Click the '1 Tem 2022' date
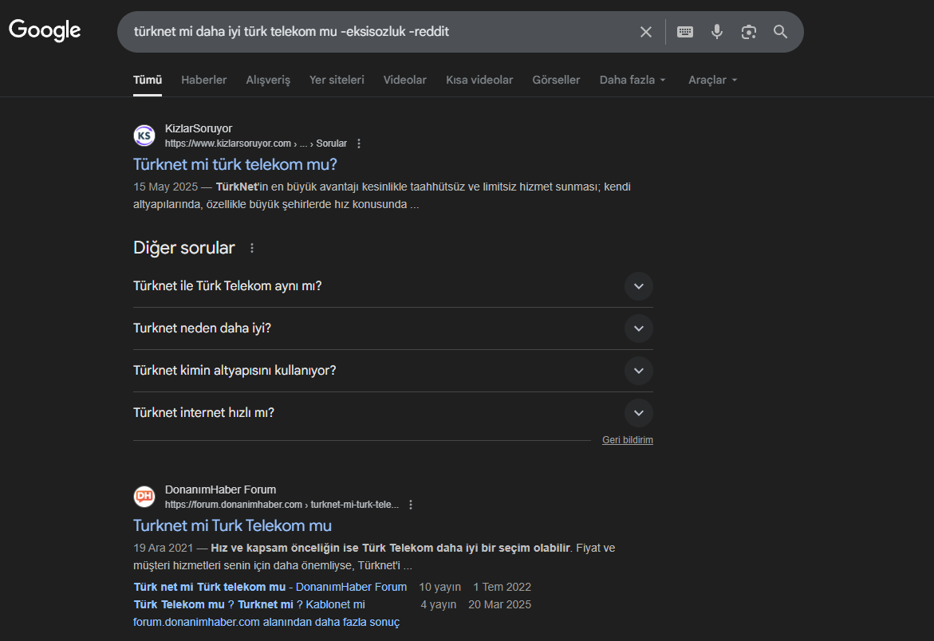This screenshot has width=934, height=641. (502, 587)
